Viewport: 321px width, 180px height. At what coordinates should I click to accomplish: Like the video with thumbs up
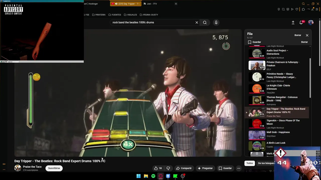[x=158, y=168]
